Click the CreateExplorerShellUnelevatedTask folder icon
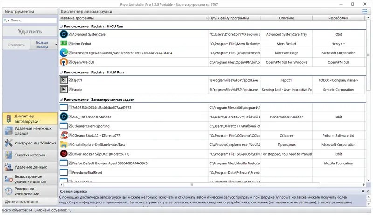This screenshot has height=215, width=373. click(63, 144)
